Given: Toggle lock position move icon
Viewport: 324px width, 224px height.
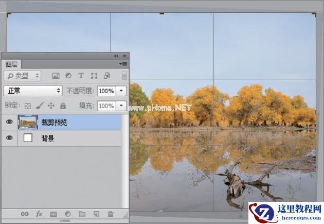Looking at the screenshot, I should pyautogui.click(x=51, y=106).
